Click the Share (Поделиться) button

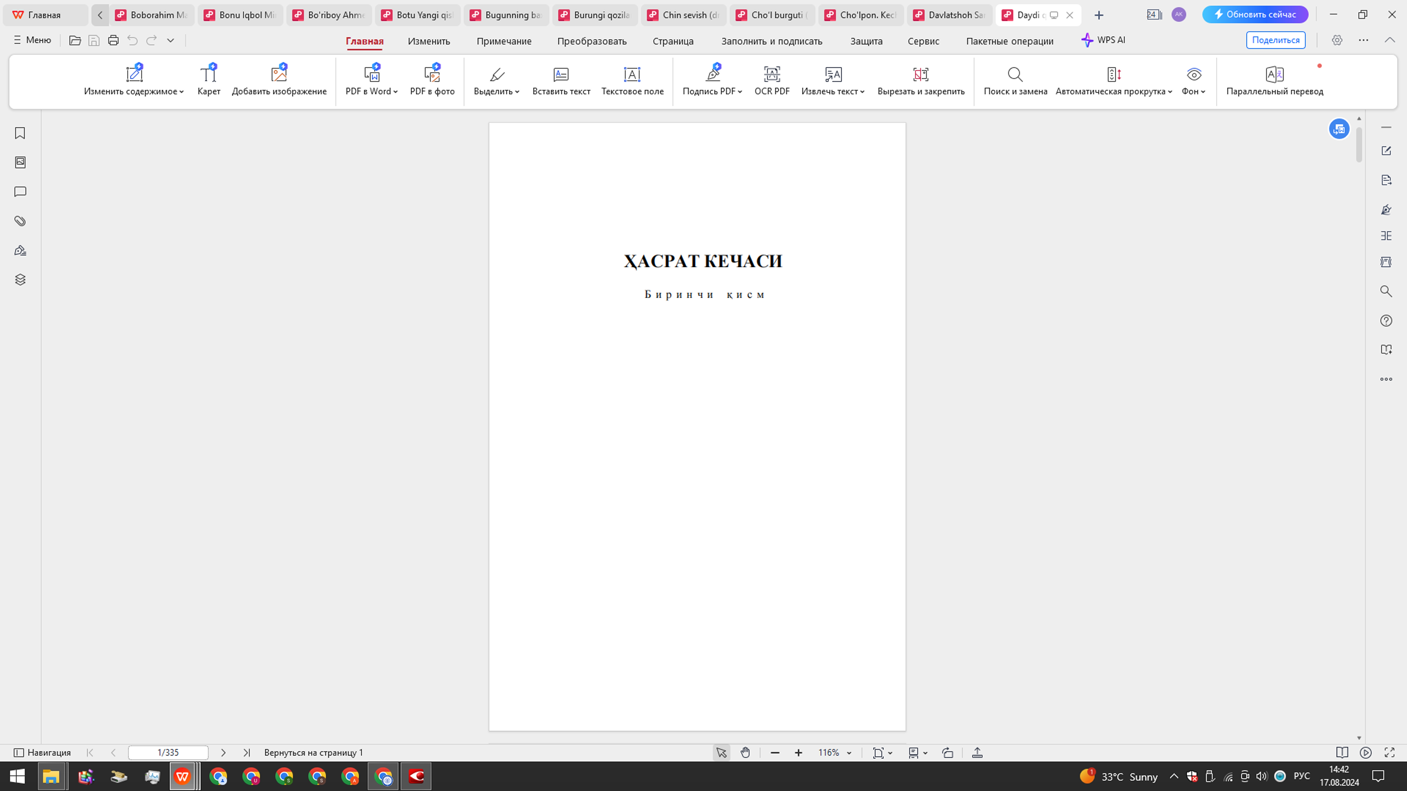click(x=1275, y=40)
